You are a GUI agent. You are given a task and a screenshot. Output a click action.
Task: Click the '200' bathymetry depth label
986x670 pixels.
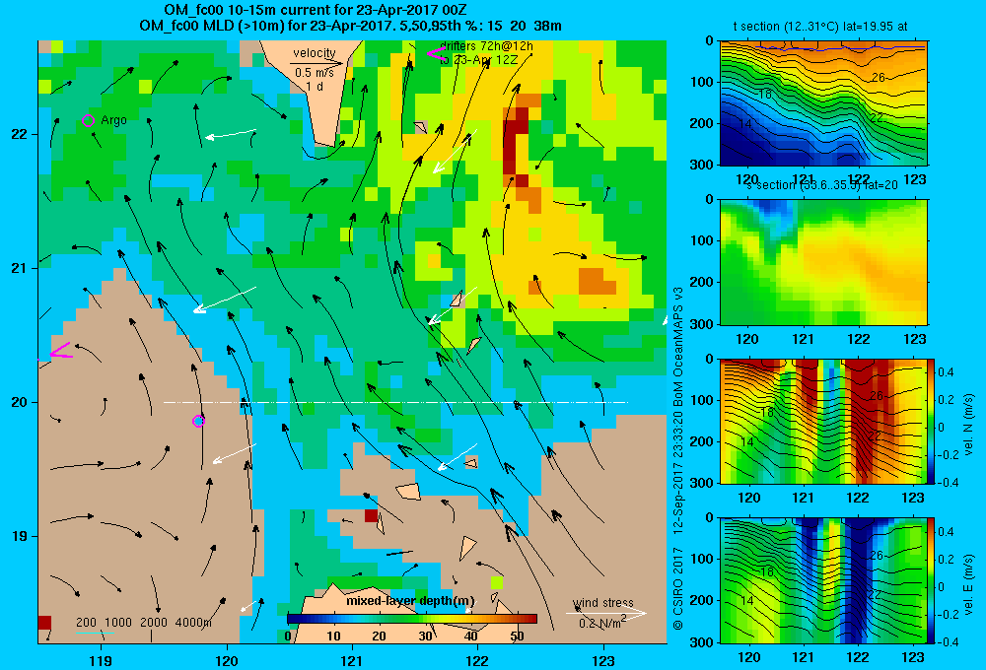(86, 623)
